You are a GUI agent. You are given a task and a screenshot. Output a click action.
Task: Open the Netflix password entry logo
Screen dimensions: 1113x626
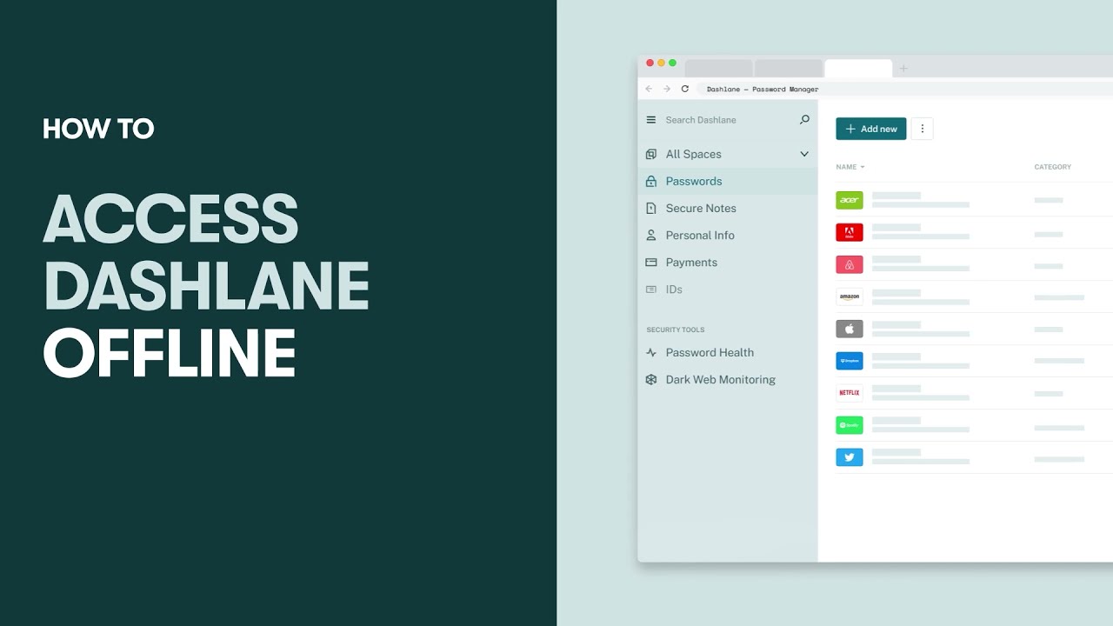point(850,393)
